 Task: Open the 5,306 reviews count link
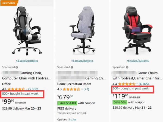click(x=33, y=89)
